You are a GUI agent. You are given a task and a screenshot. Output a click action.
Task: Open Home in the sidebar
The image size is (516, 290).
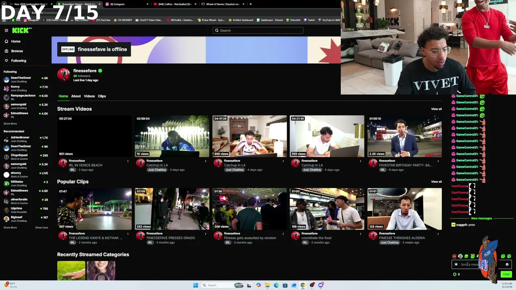coord(16,41)
